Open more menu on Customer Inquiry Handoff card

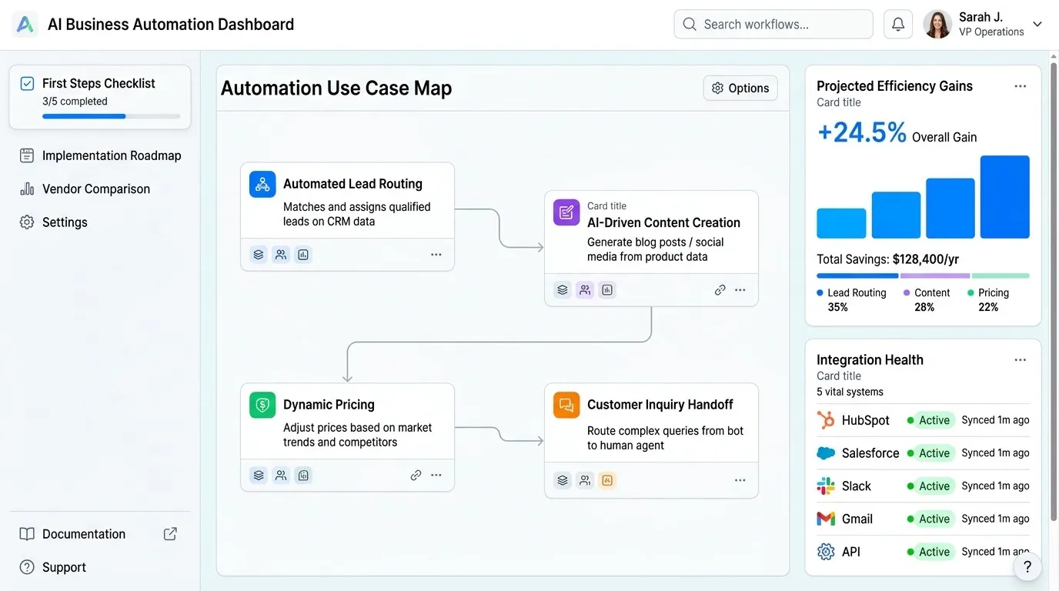click(740, 480)
